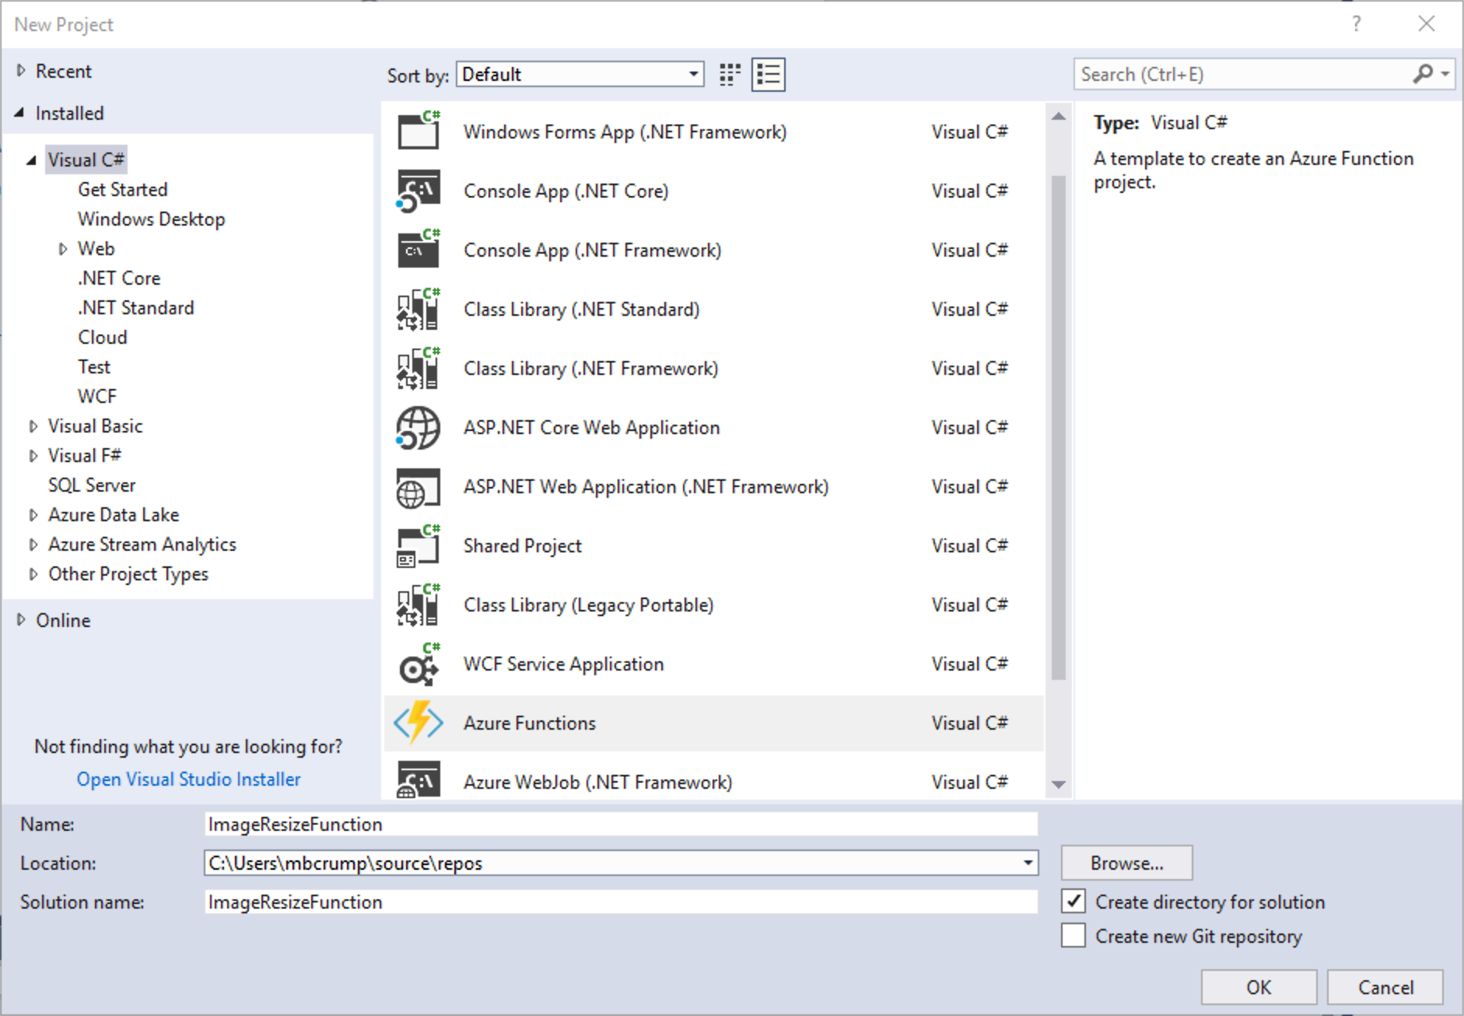Select 'Console App (.NET Core)' template name
Viewport: 1464px width, 1016px height.
point(566,191)
